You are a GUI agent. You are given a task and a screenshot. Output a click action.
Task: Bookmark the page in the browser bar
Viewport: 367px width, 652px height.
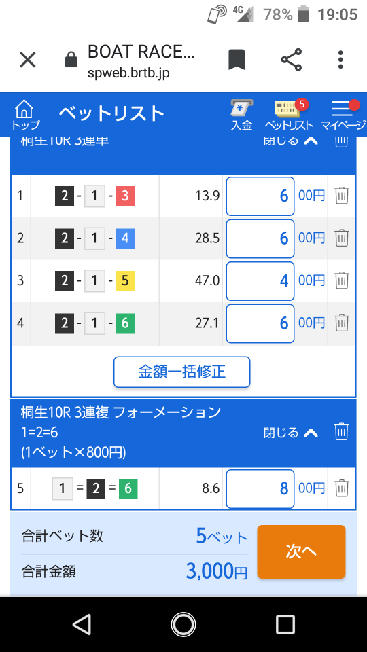click(237, 60)
